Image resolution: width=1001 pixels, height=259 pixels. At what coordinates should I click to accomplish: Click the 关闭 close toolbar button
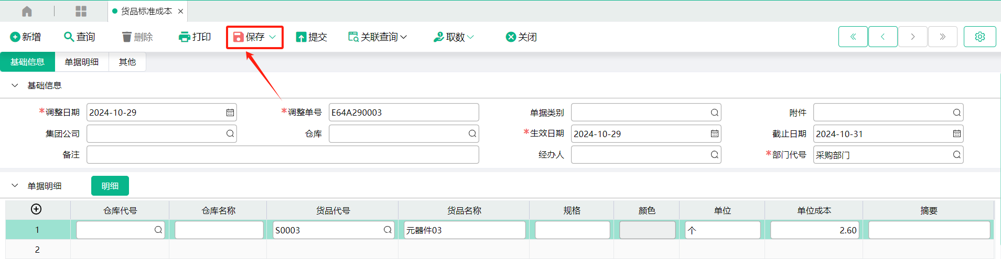tap(521, 37)
